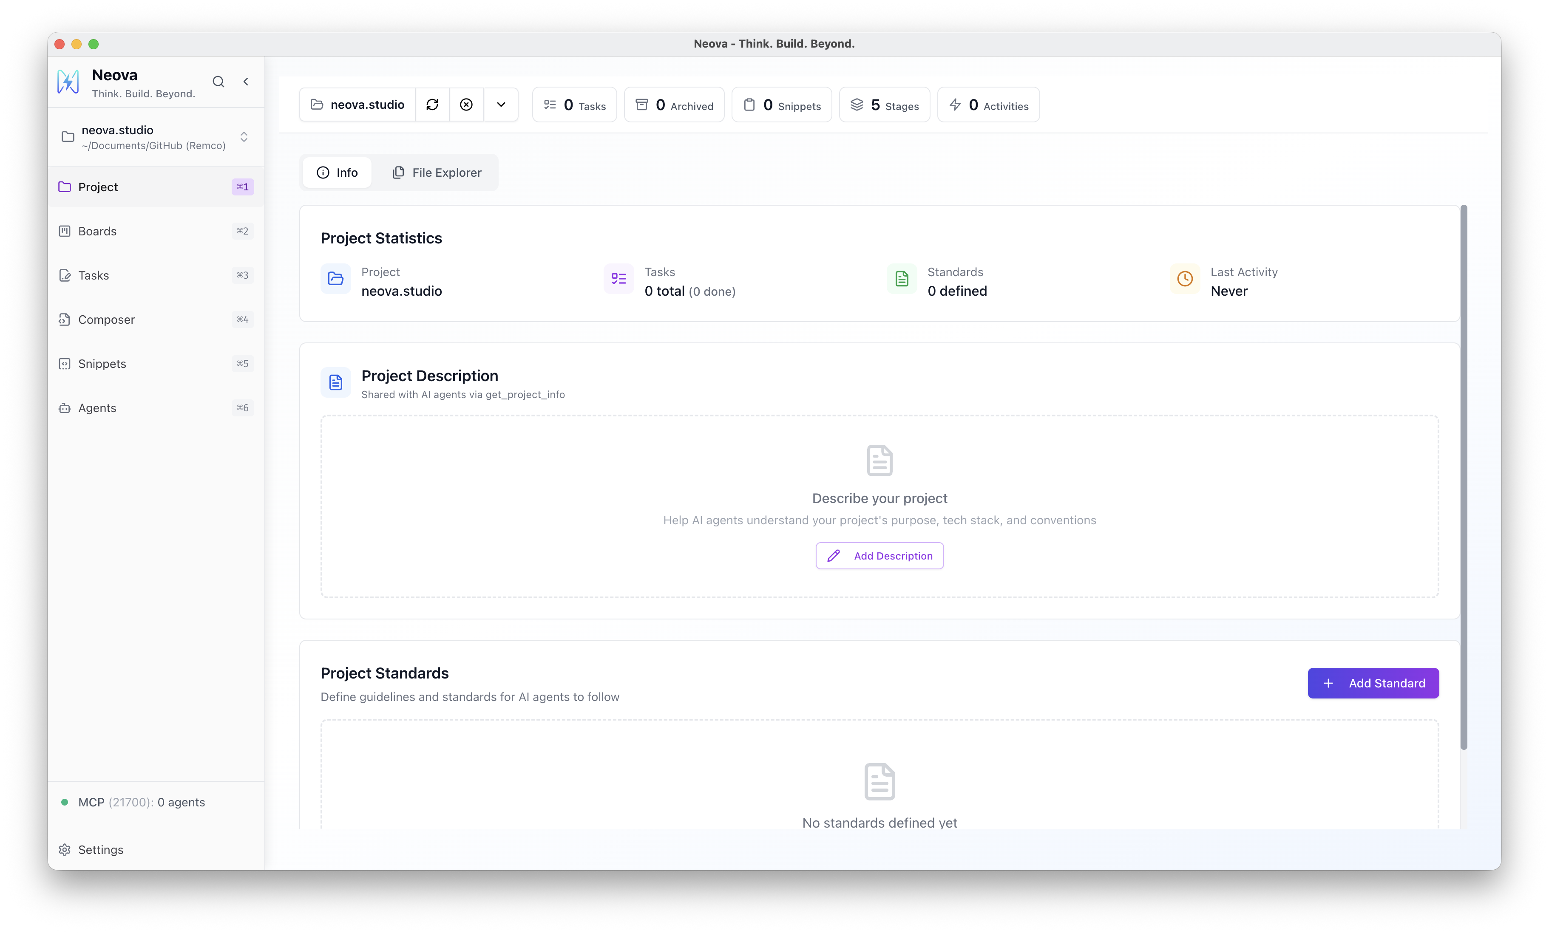Expand the project actions dropdown arrow
The width and height of the screenshot is (1549, 933).
(501, 104)
